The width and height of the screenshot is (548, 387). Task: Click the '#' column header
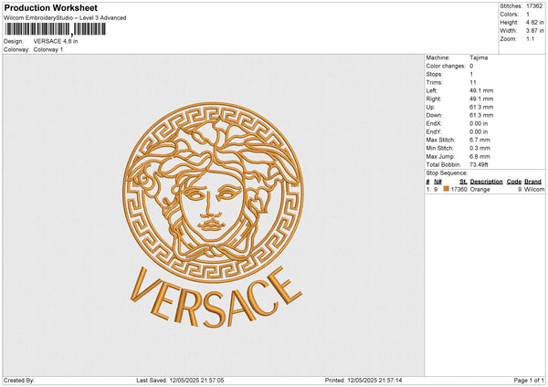(427, 182)
